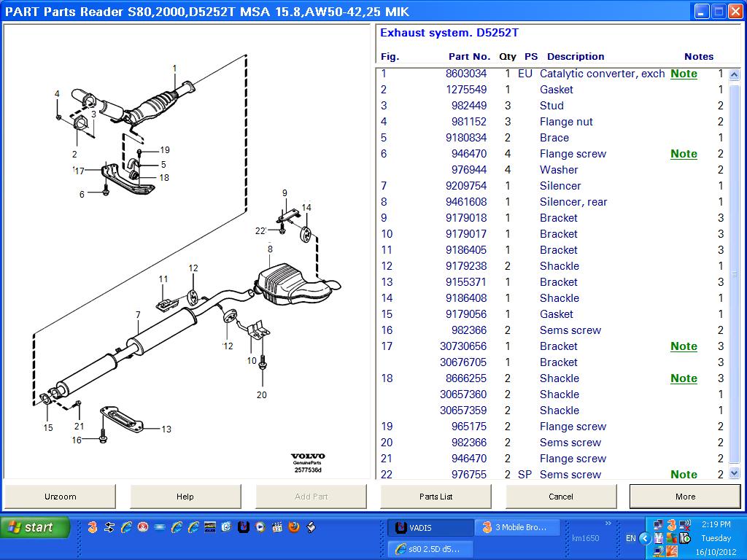Screen dimensions: 747x560
Task: Open the EN language bar menu
Action: [631, 537]
